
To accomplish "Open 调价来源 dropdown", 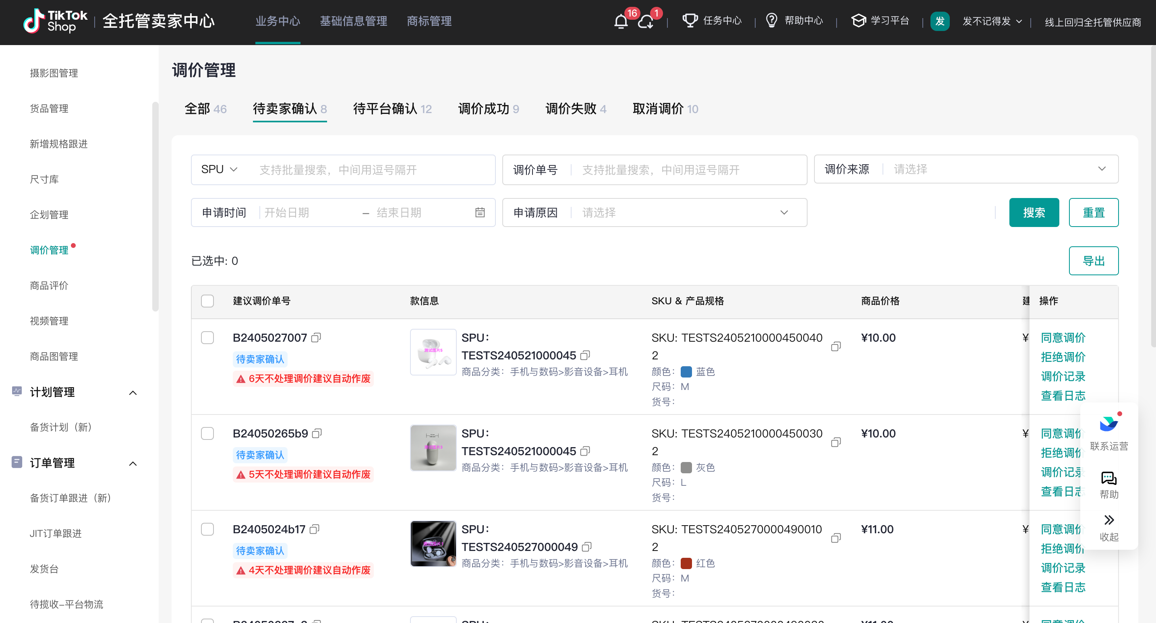I will point(966,169).
